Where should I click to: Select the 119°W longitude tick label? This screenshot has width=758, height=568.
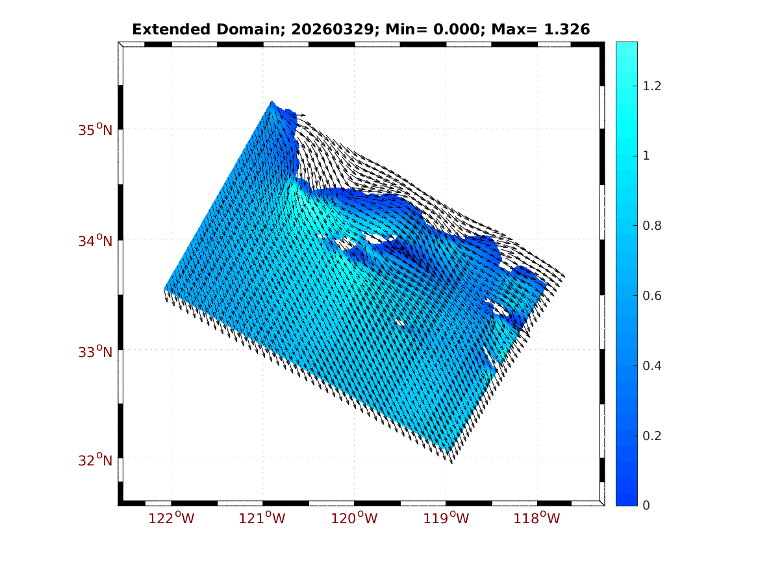(x=446, y=519)
